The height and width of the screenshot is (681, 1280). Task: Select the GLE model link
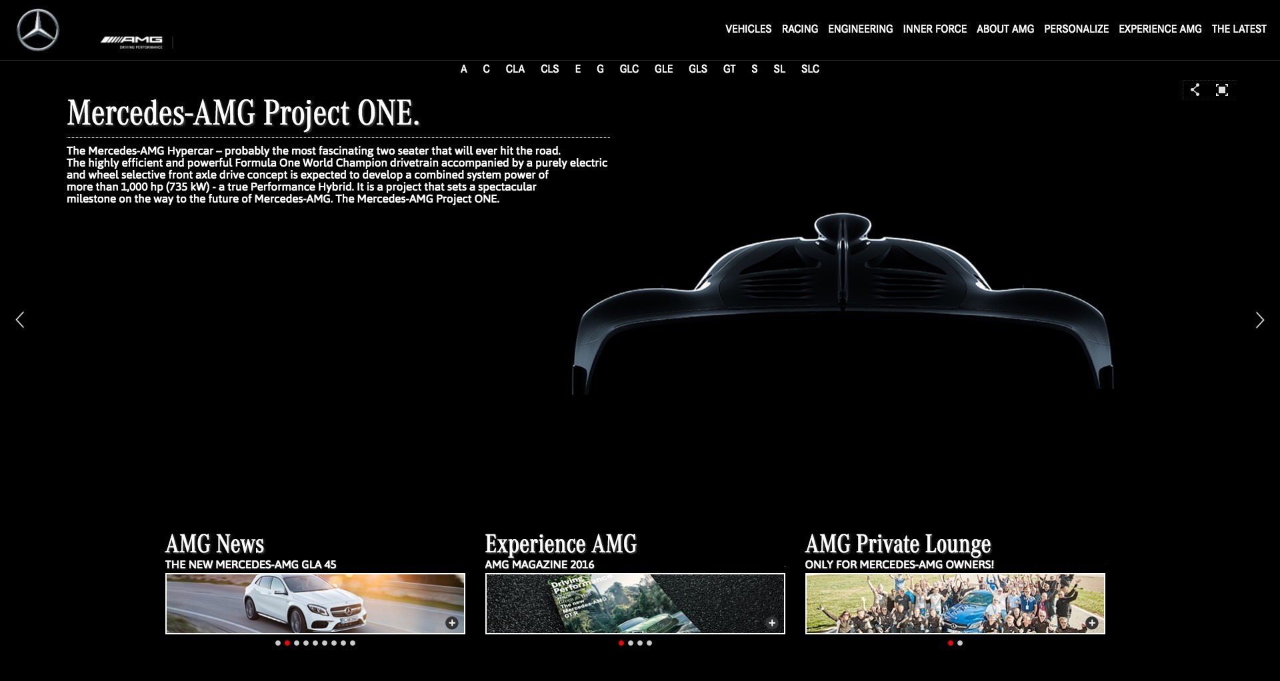click(663, 69)
